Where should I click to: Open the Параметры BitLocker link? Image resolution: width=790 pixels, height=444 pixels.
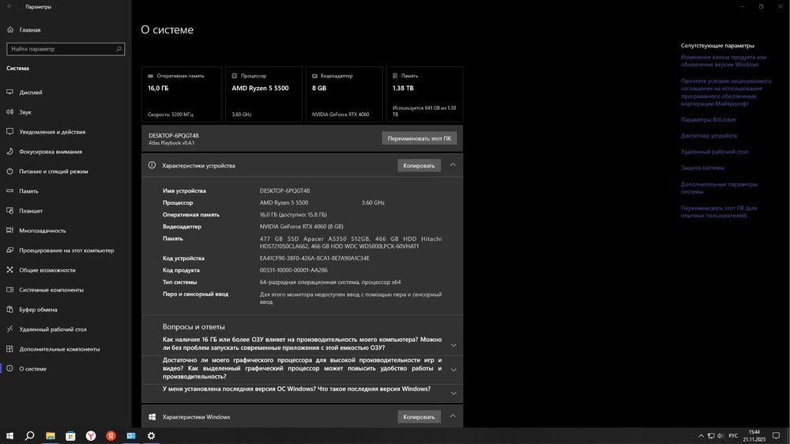709,119
